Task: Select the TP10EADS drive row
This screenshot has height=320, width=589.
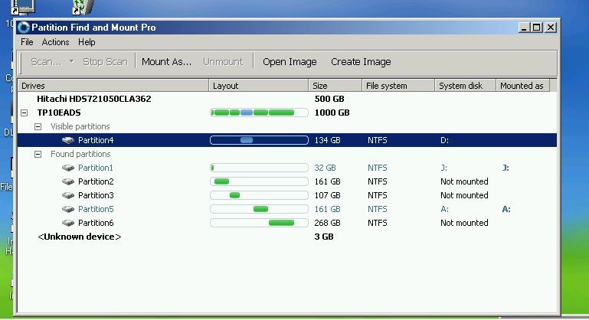Action: pos(287,113)
